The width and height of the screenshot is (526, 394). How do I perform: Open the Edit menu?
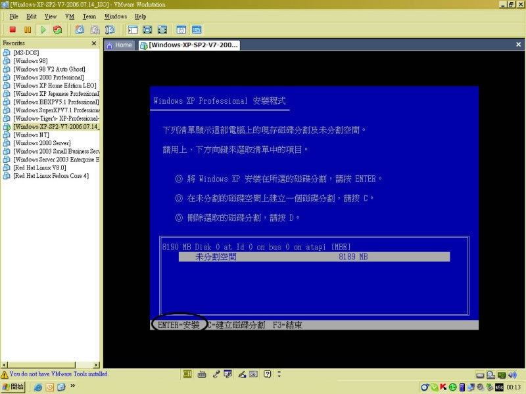32,16
